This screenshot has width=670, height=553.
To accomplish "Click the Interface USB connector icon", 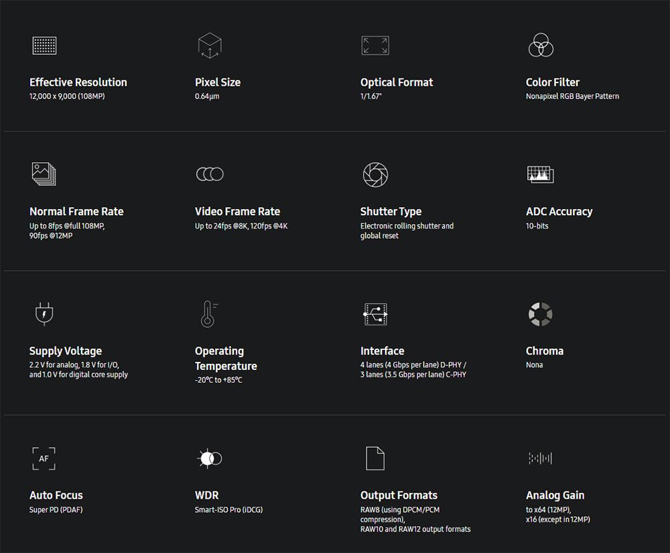I will point(375,314).
